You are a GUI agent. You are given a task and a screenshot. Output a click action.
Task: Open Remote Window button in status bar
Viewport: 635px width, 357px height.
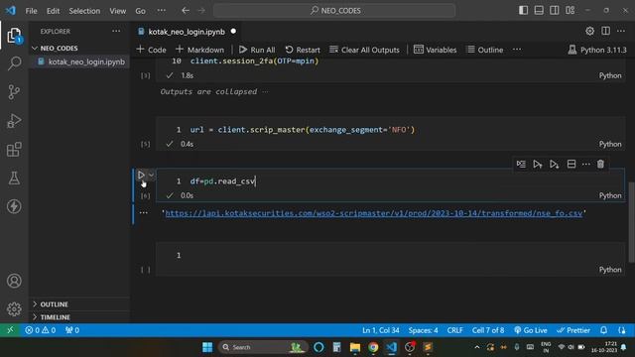tap(10, 330)
